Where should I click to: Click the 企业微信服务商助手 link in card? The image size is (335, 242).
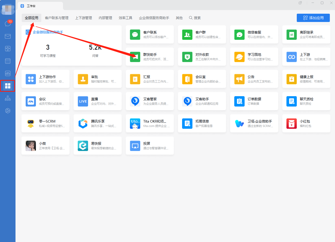tap(48, 32)
